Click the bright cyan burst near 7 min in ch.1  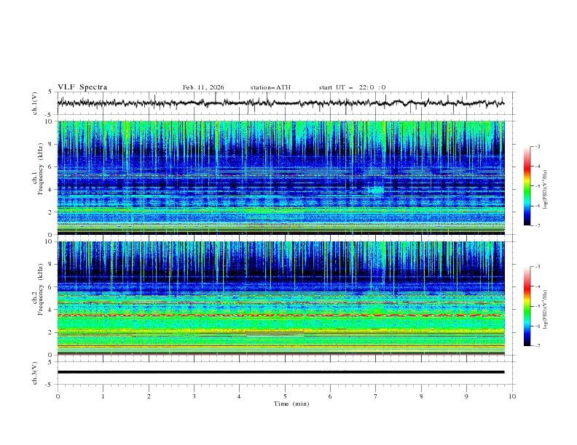pos(376,191)
